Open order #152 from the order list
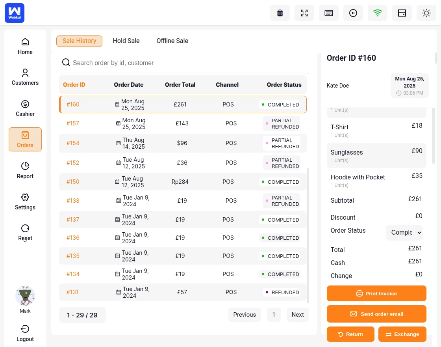441x347 pixels. (73, 163)
